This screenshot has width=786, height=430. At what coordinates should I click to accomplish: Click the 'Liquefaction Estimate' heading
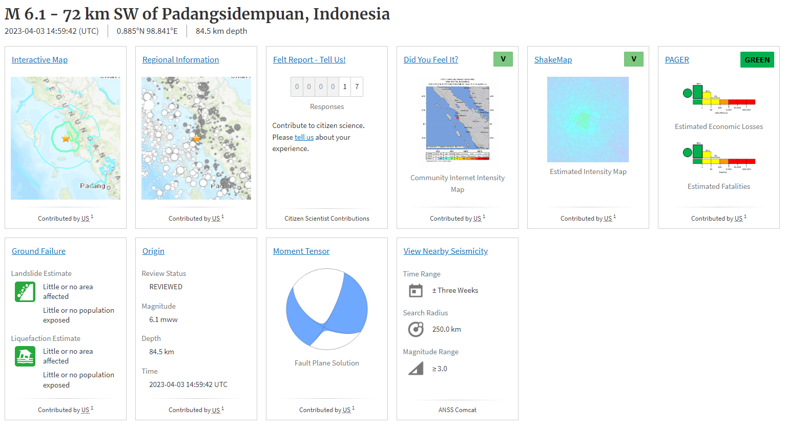46,339
